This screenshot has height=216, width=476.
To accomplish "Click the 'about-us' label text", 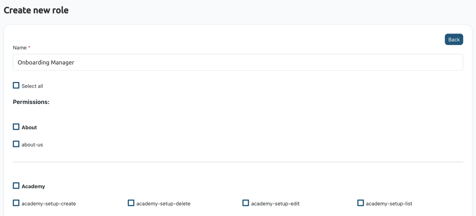I will (32, 145).
